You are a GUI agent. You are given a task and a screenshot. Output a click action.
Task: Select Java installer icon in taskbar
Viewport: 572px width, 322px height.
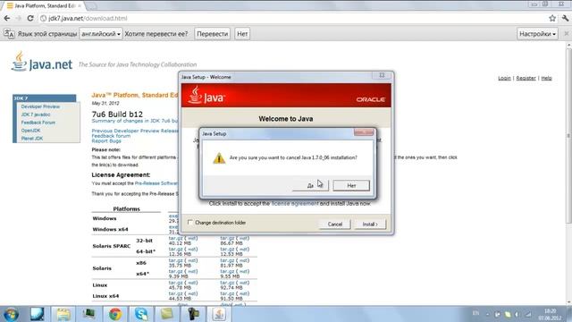tap(219, 314)
